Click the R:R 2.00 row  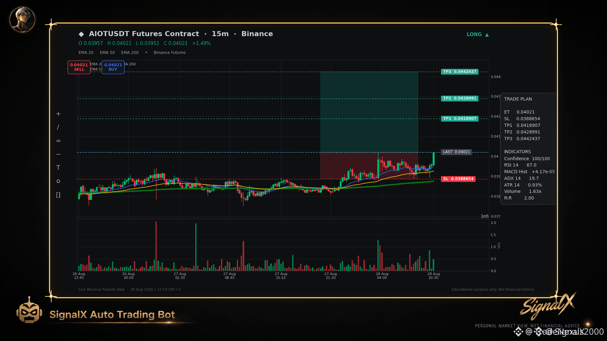(519, 198)
